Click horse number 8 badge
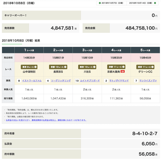The height and width of the screenshot is (159, 161). 19,81
